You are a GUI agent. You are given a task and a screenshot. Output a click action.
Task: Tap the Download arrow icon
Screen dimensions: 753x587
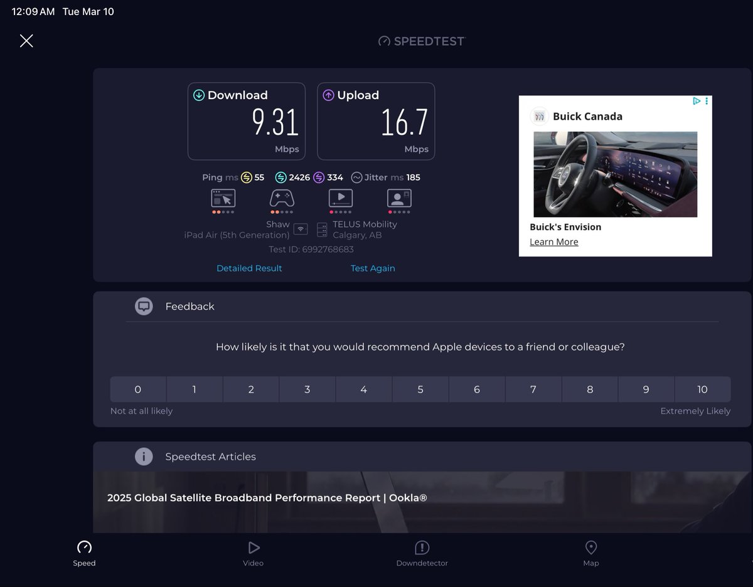coord(199,95)
